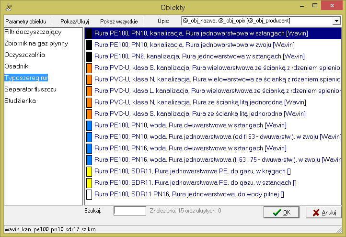Maximize the Obiekty window
Screen dimensions: 346x237
click(x=315, y=6)
